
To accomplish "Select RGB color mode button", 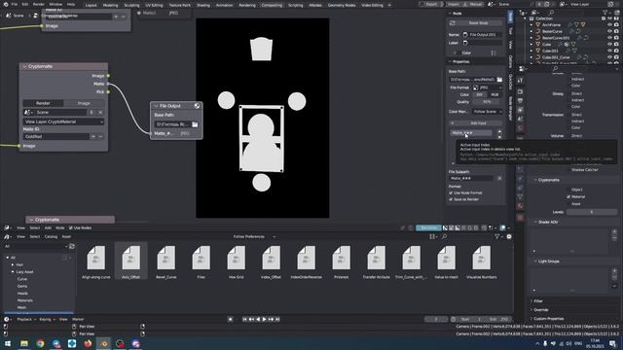I will tap(495, 95).
